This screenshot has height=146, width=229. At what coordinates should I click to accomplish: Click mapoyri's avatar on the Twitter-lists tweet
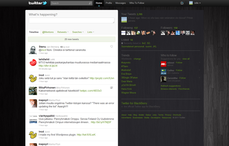click(x=33, y=103)
